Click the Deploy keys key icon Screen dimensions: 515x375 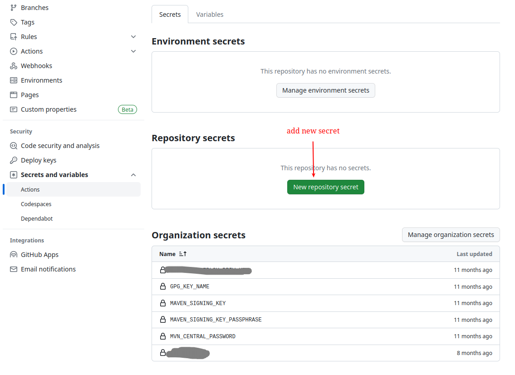coord(14,160)
